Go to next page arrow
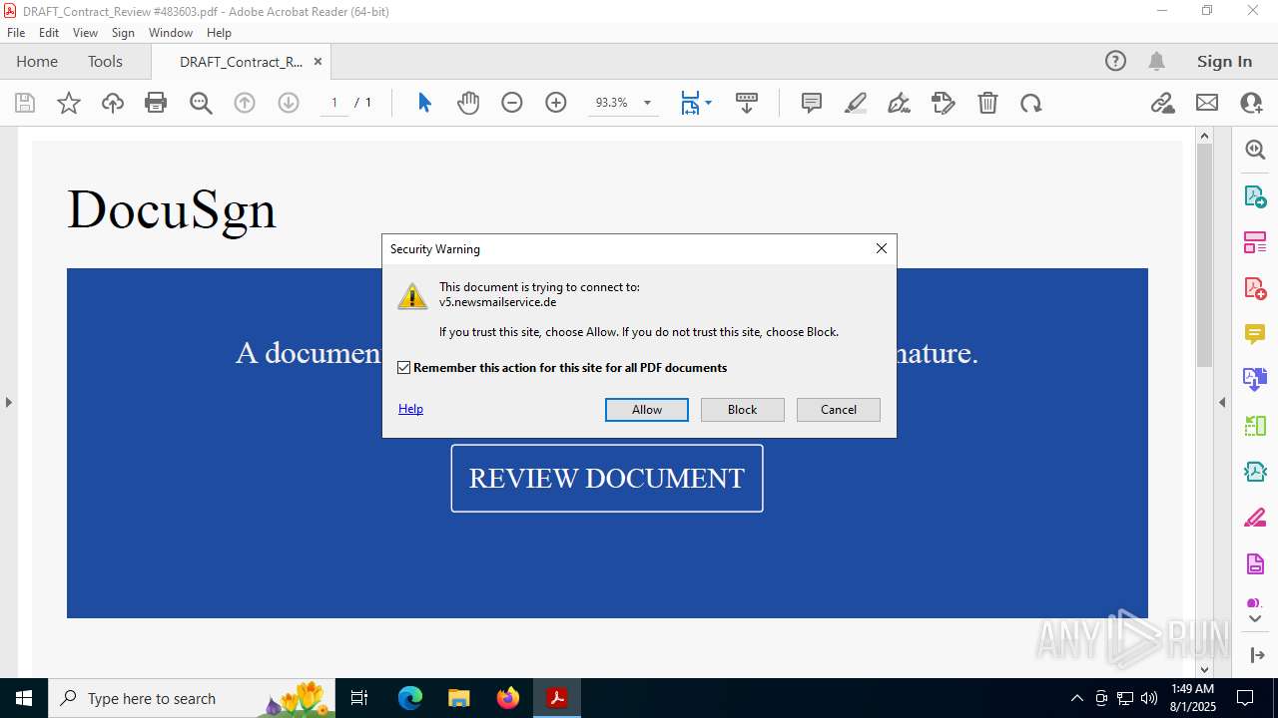The image size is (1278, 718). 289,103
